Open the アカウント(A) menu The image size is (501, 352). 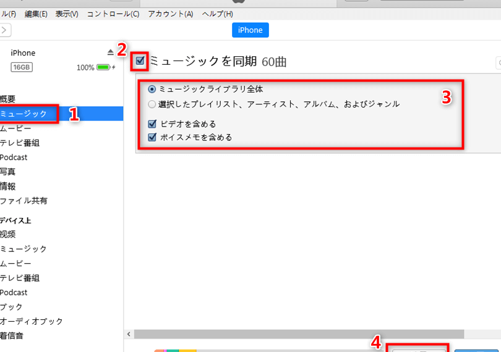[170, 14]
